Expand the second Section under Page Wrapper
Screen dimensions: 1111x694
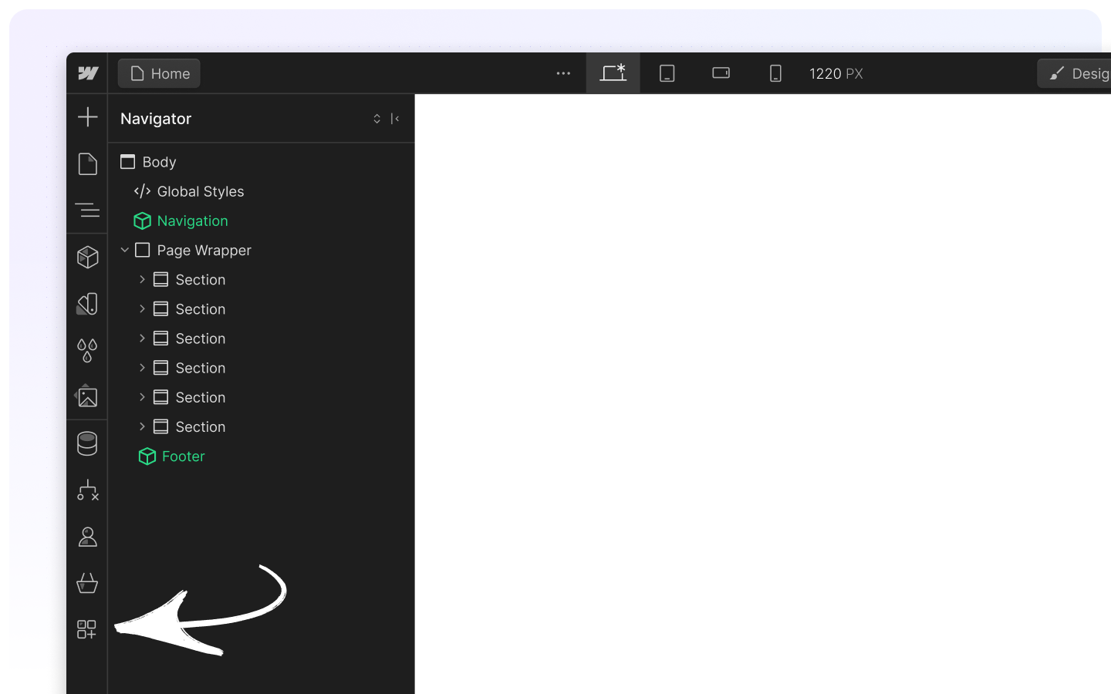(142, 308)
